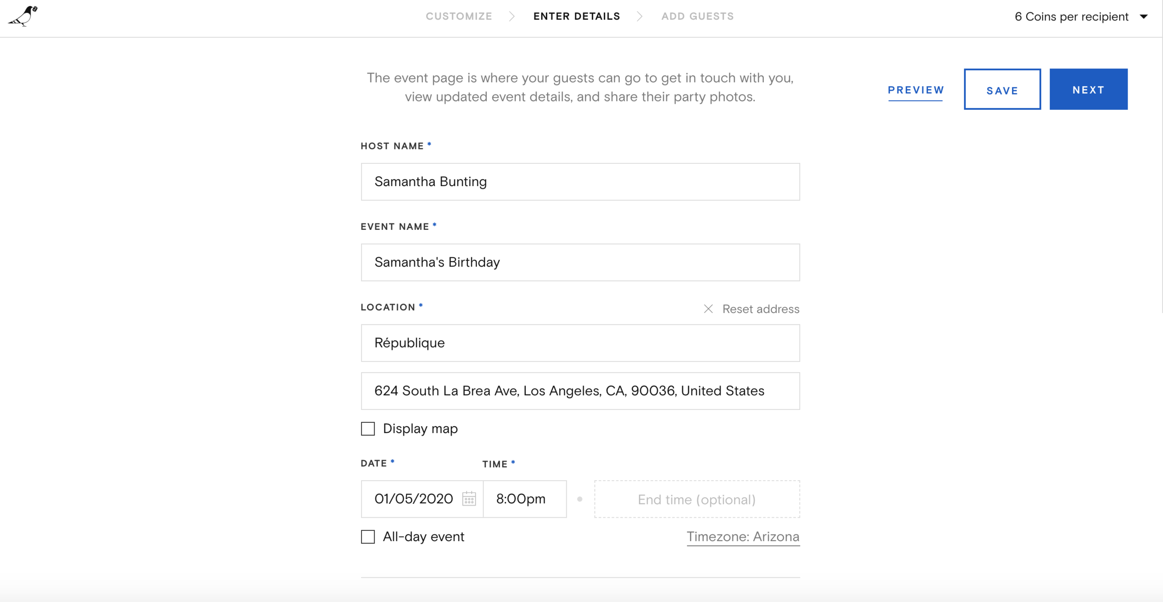
Task: Select the ENTER DETAILS step
Action: tap(576, 16)
